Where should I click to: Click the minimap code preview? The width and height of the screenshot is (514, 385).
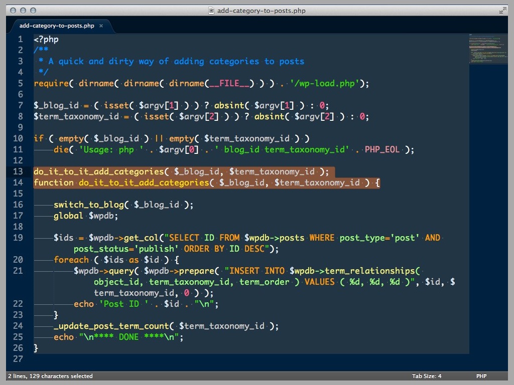(x=488, y=48)
